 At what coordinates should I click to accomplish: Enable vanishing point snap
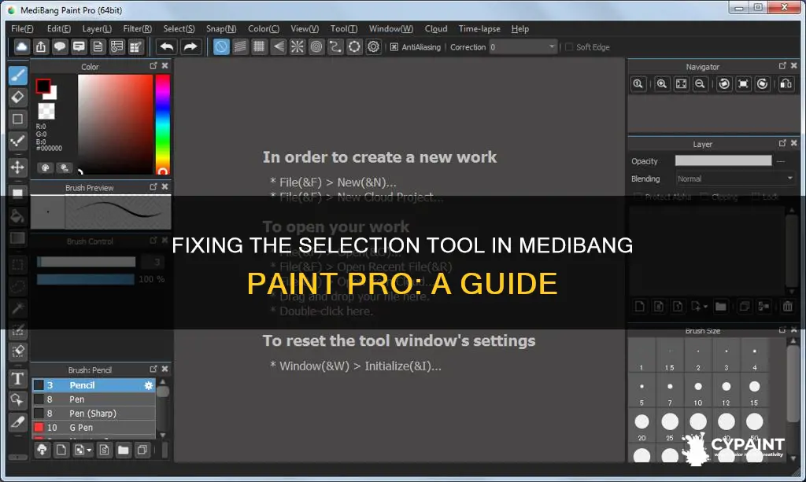click(x=278, y=46)
